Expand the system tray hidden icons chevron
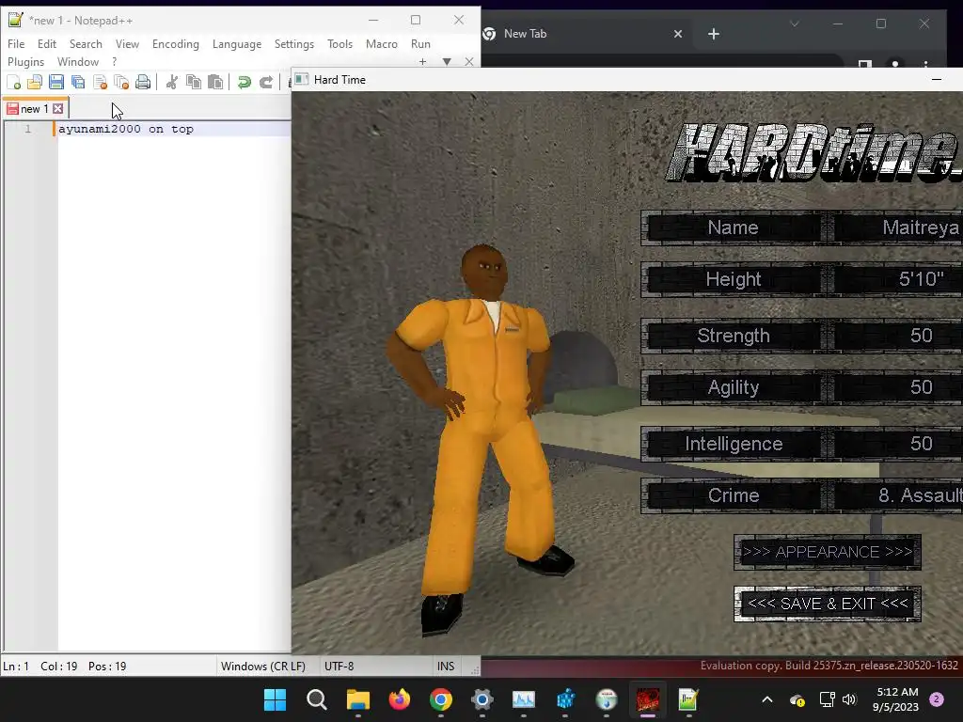963x722 pixels. [x=767, y=699]
